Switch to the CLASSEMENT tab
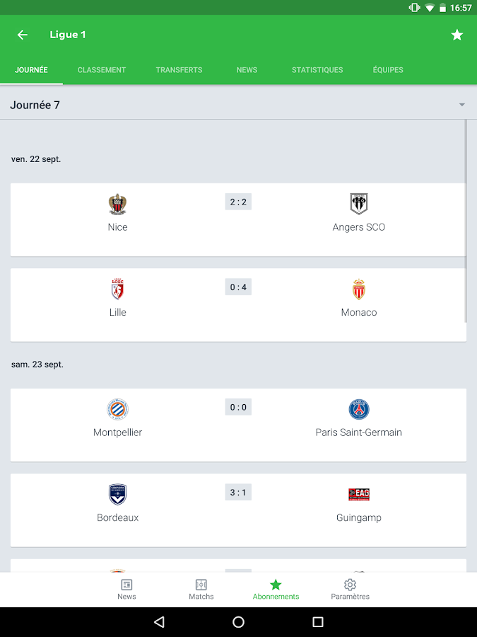The width and height of the screenshot is (477, 637). coord(101,70)
